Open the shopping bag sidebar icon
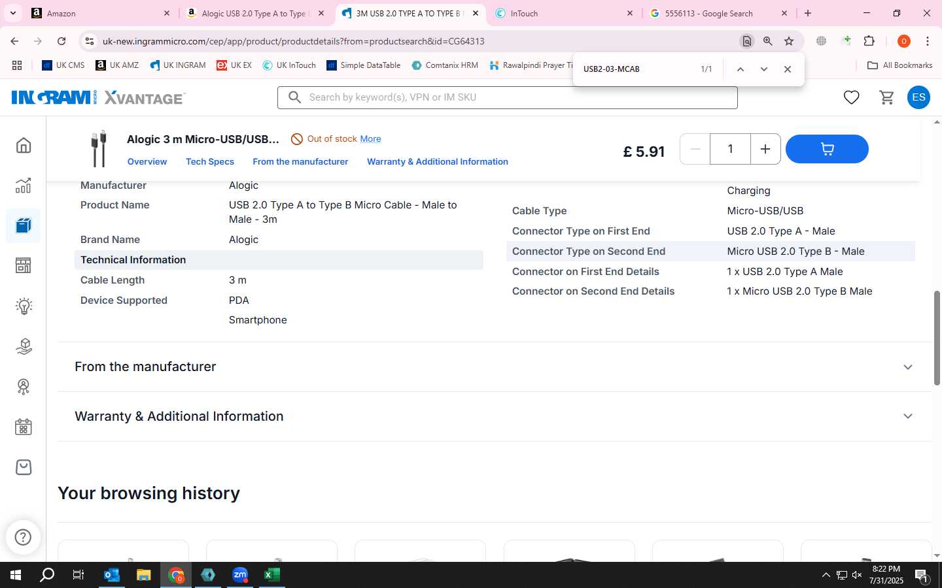The image size is (942, 588). (24, 467)
